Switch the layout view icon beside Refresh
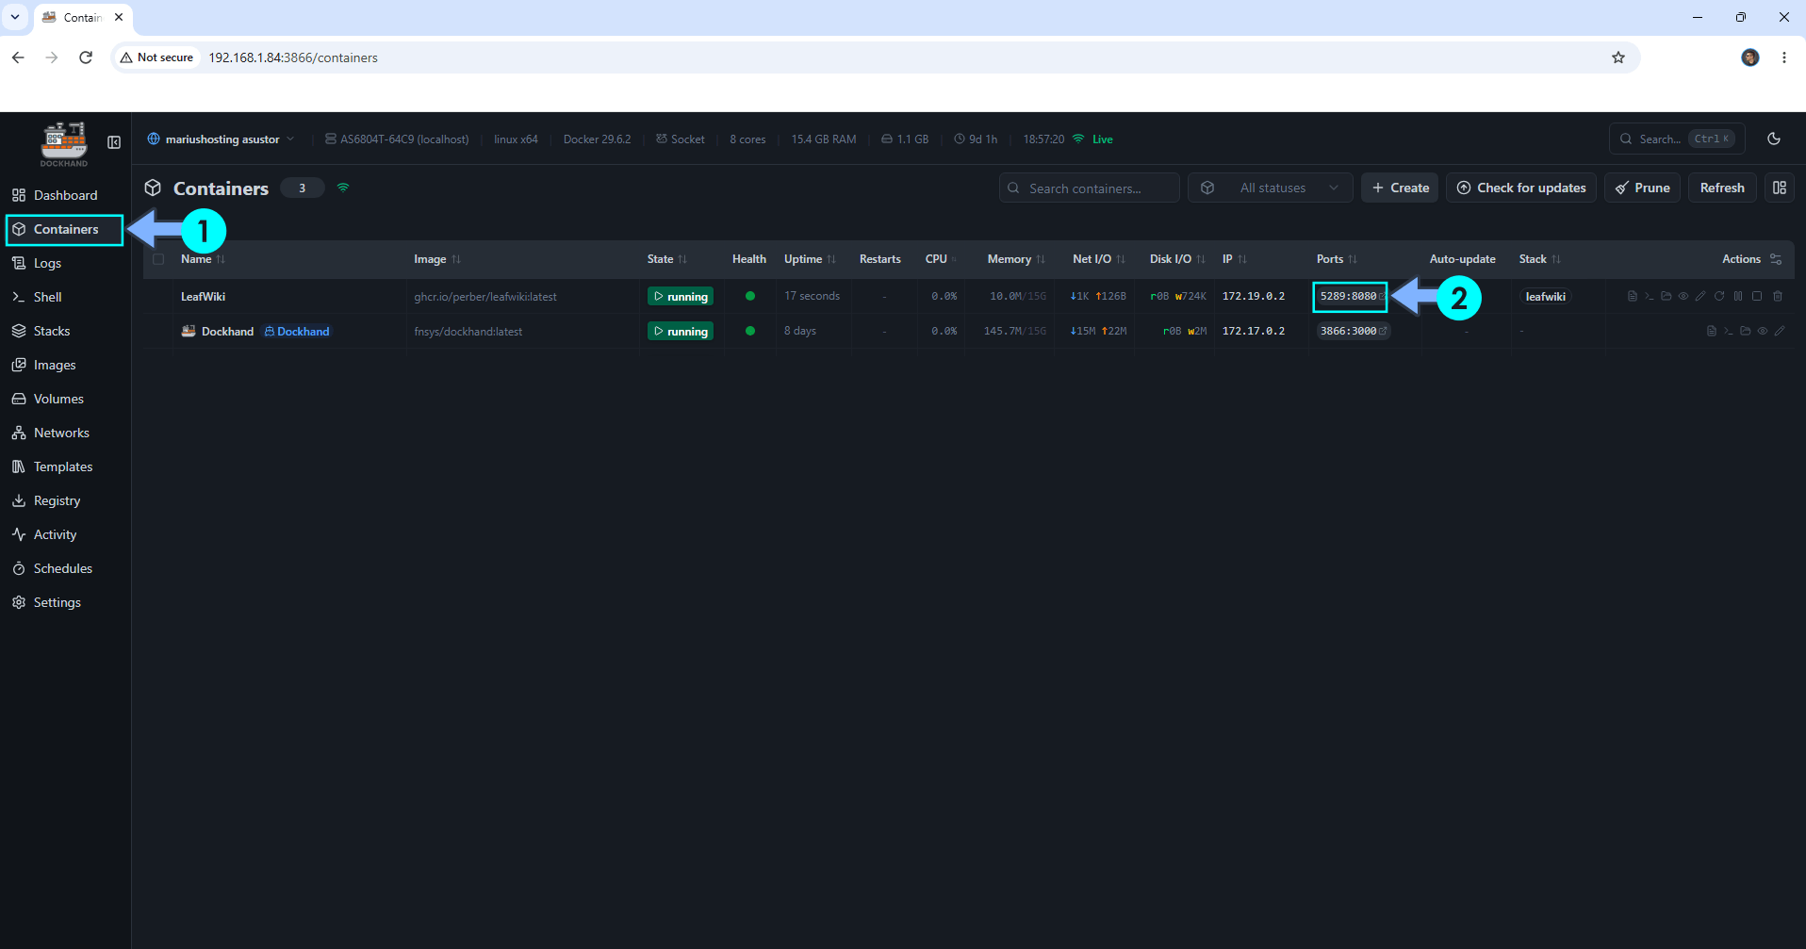 coord(1780,188)
